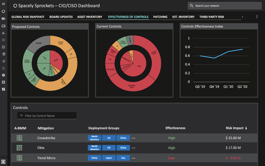The height and width of the screenshot is (166, 265).
Task: Click the $ 25.00 M risk impact value
Action: tap(233, 138)
